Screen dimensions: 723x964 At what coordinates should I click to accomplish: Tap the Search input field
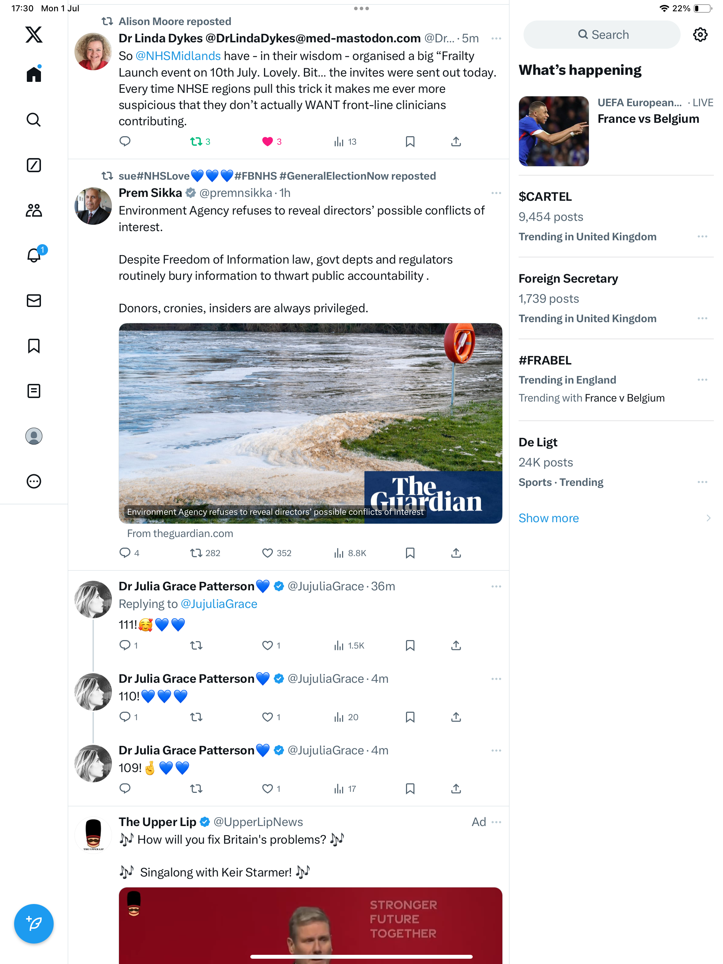(x=602, y=35)
